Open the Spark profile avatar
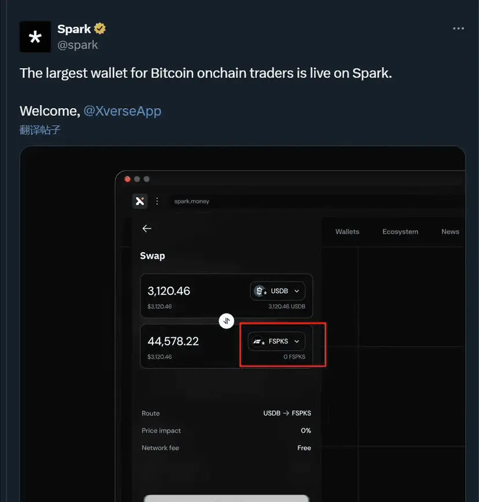Image resolution: width=479 pixels, height=502 pixels. 35,37
